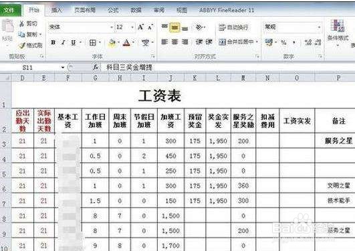Click the decrease indent icon

[x=199, y=42]
